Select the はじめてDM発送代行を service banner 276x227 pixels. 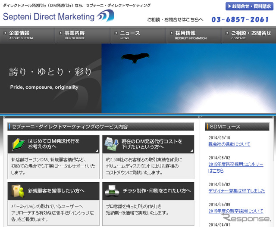pyautogui.click(x=58, y=144)
